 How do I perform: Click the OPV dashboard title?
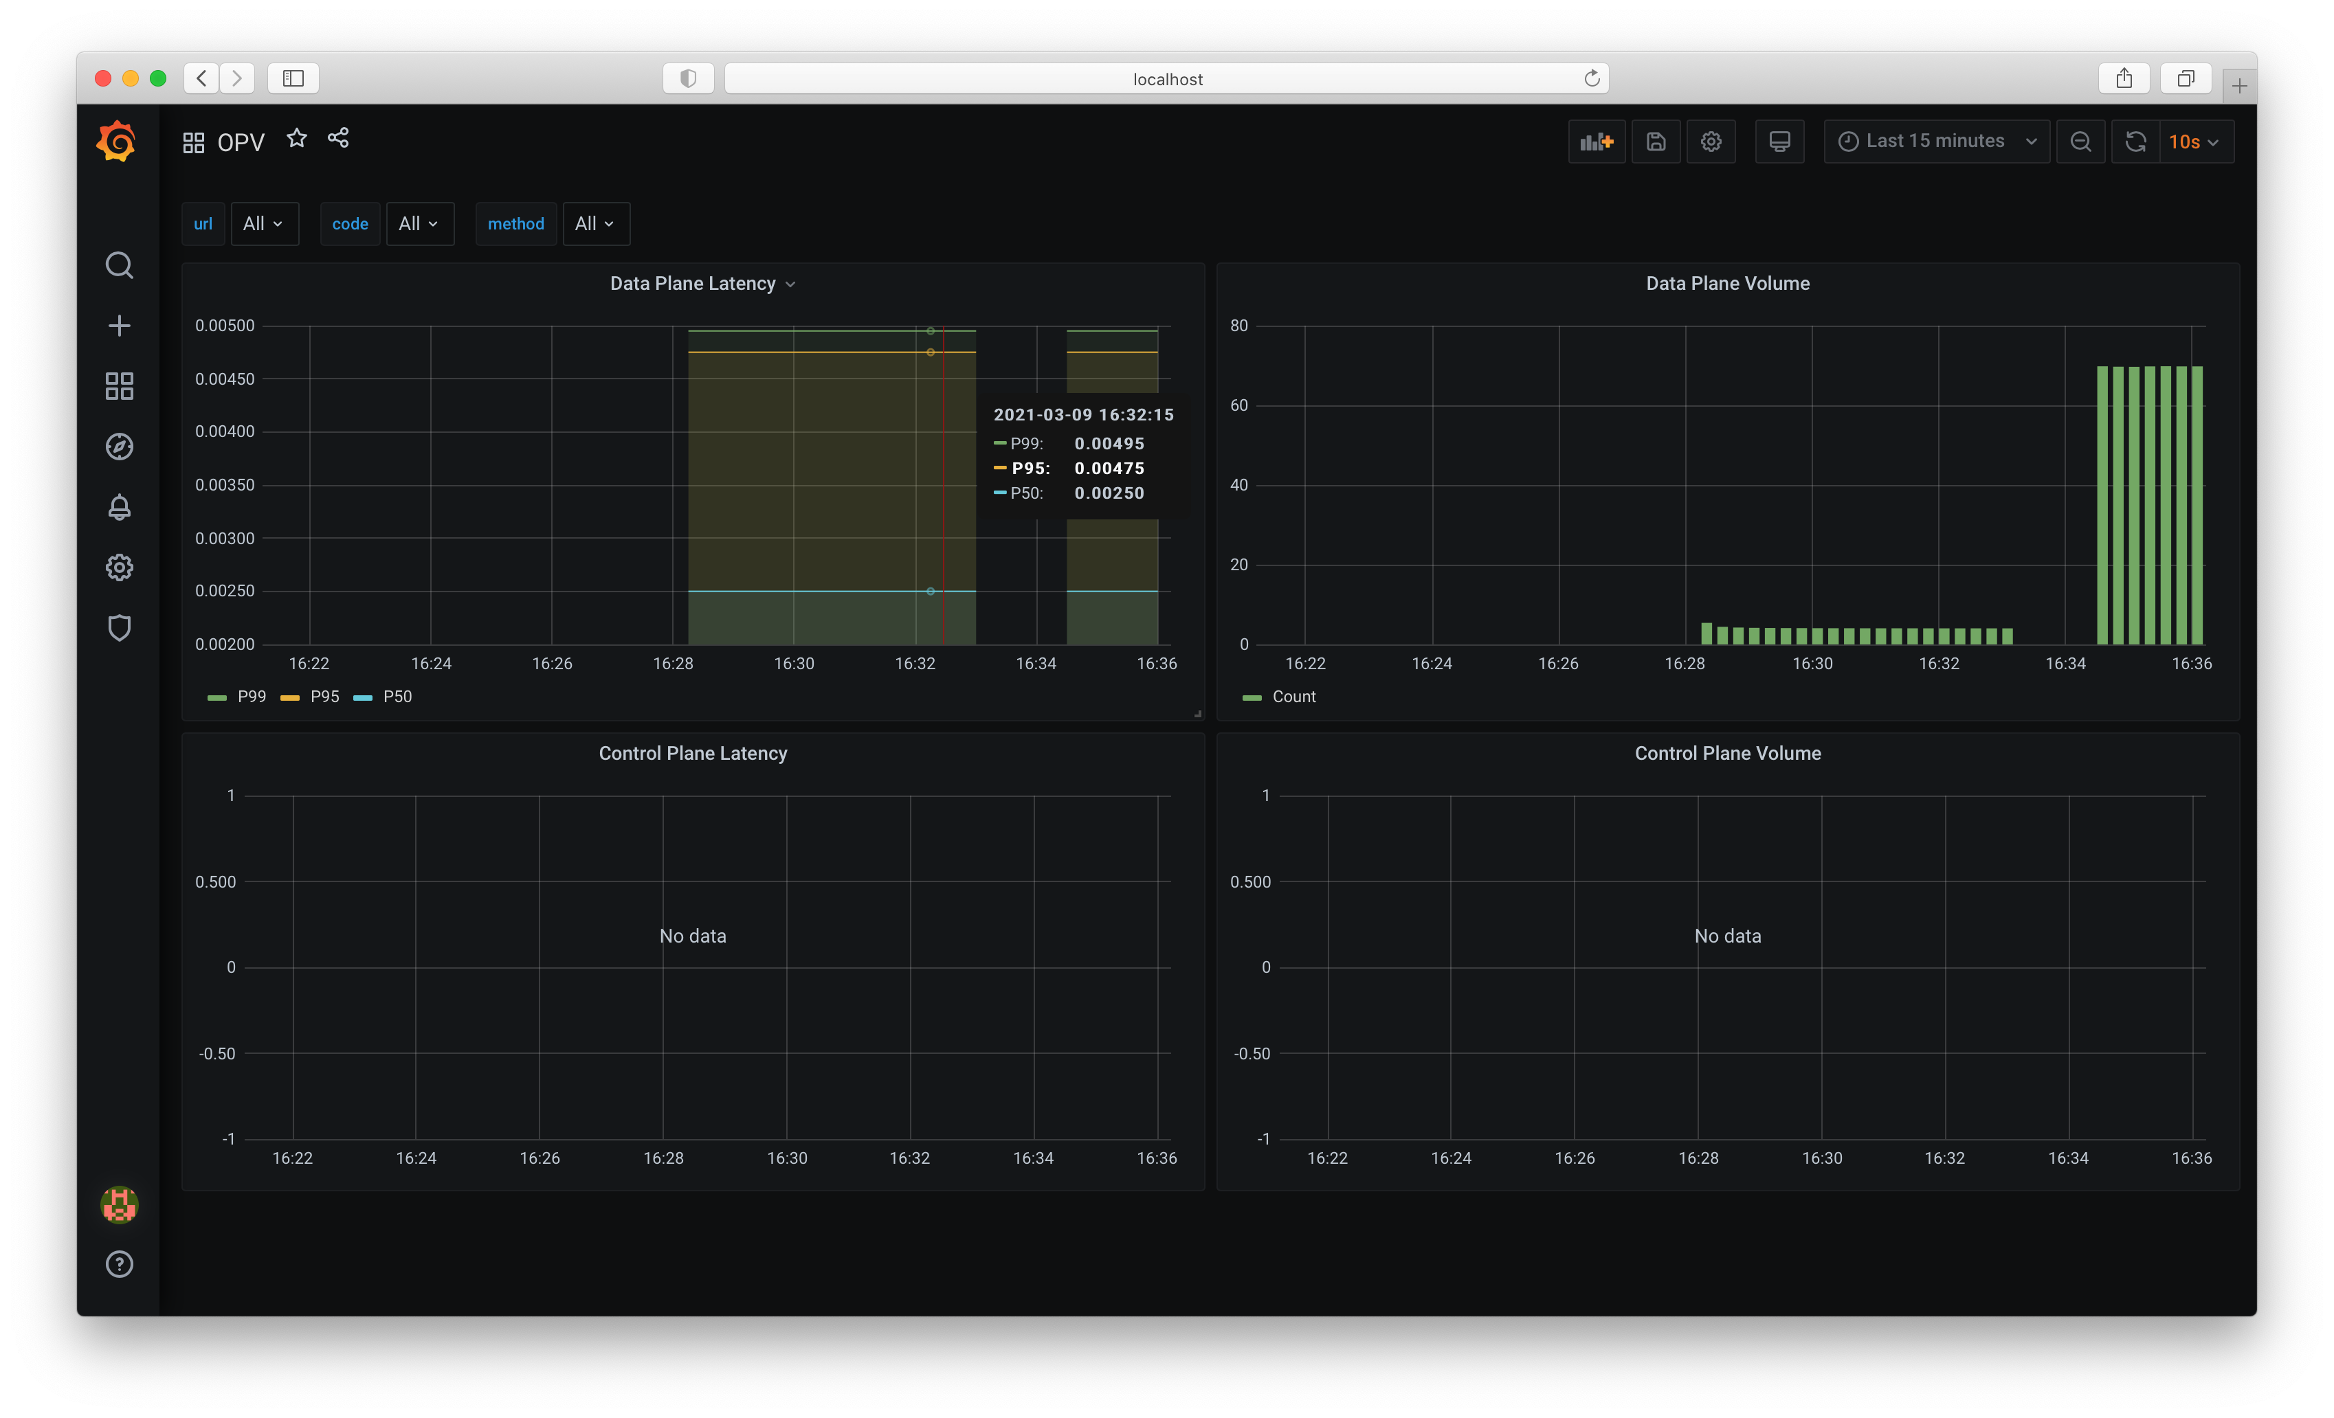(x=241, y=143)
